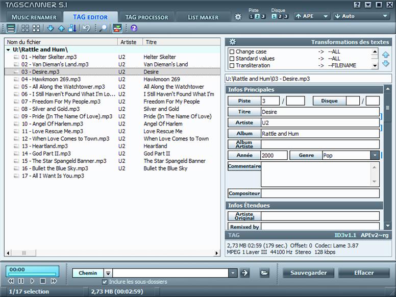This screenshot has height=297, width=396.
Task: Enable the Transliteration checkbox
Action: point(232,66)
